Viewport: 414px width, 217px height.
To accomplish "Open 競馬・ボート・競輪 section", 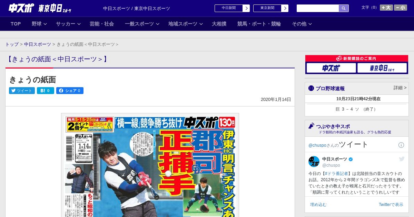I will point(259,24).
